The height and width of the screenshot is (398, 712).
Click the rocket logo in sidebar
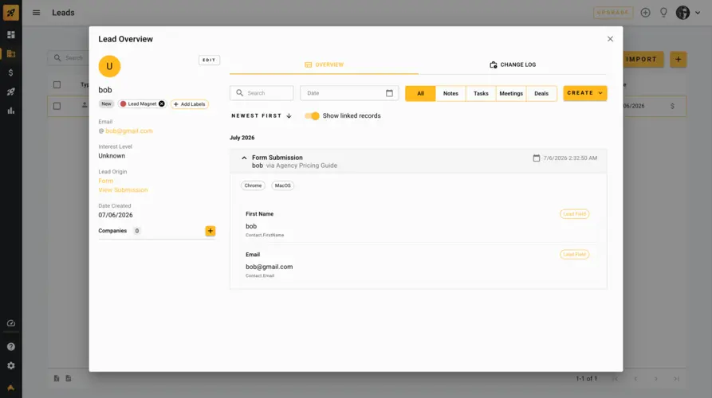11,12
